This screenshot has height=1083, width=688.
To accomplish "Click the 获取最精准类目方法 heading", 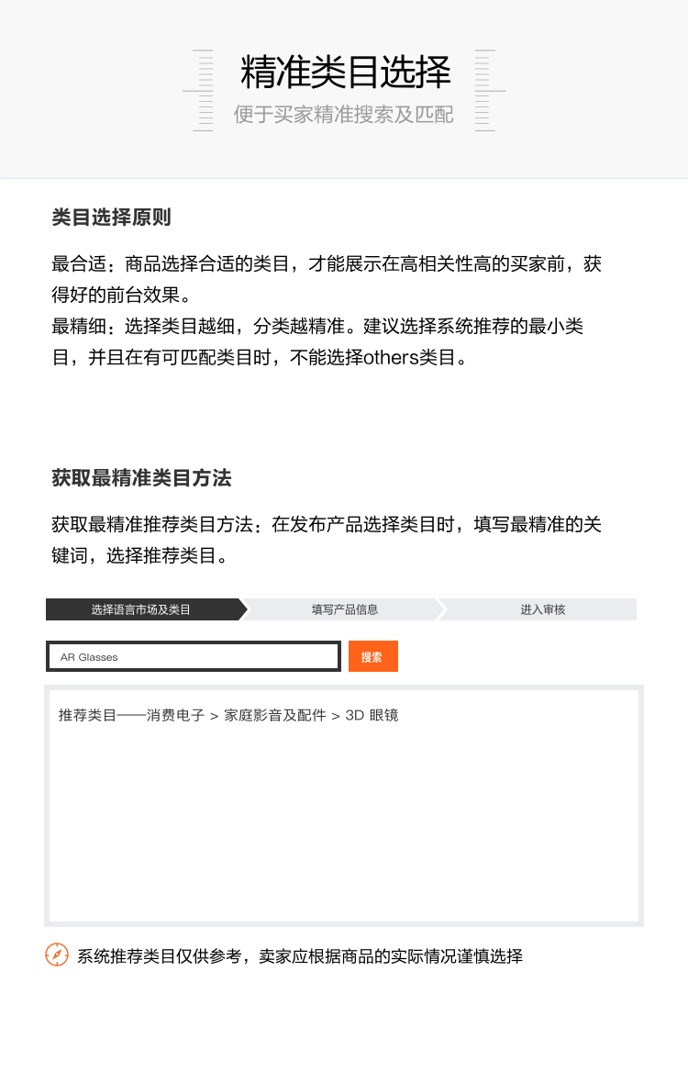I will pos(141,478).
